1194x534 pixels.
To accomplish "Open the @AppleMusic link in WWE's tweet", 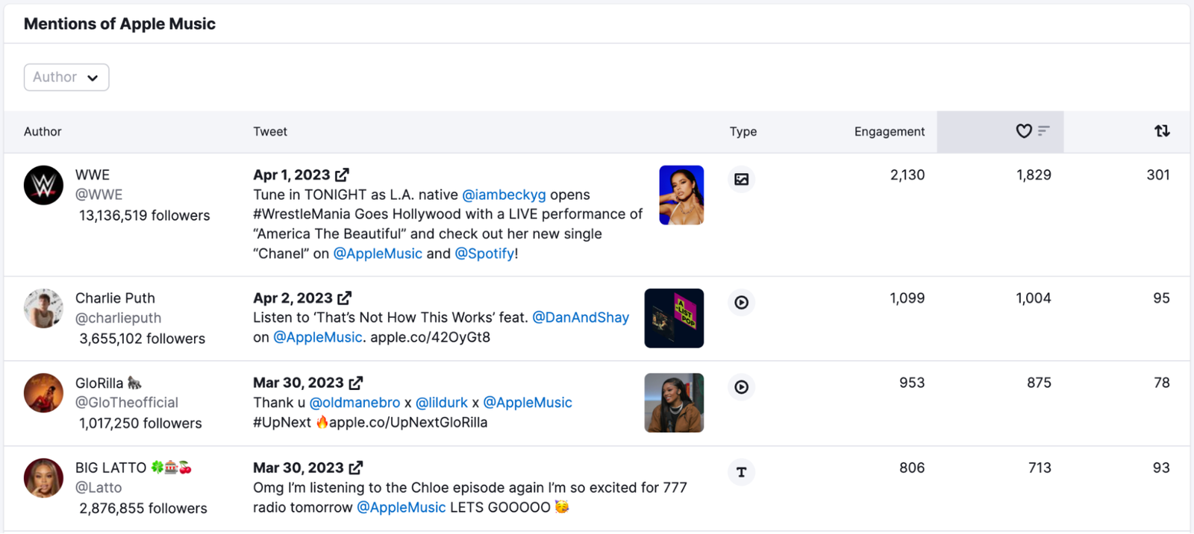I will click(x=378, y=253).
